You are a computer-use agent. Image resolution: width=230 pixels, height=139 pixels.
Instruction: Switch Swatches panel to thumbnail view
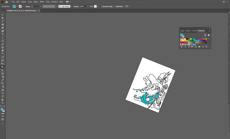pos(208,35)
